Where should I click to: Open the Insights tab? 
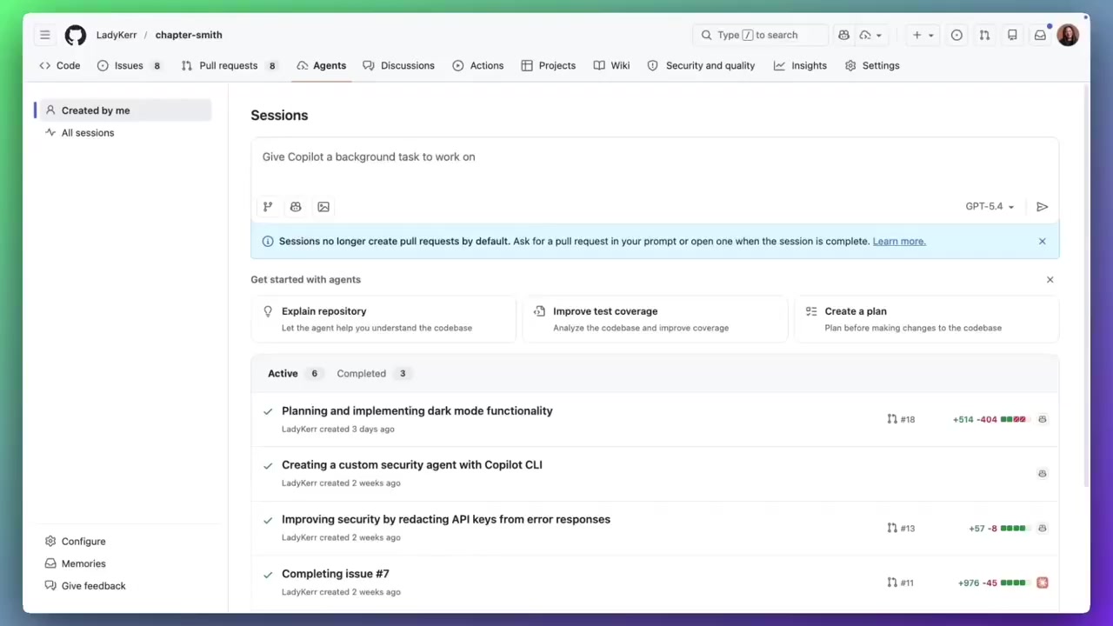coord(801,65)
